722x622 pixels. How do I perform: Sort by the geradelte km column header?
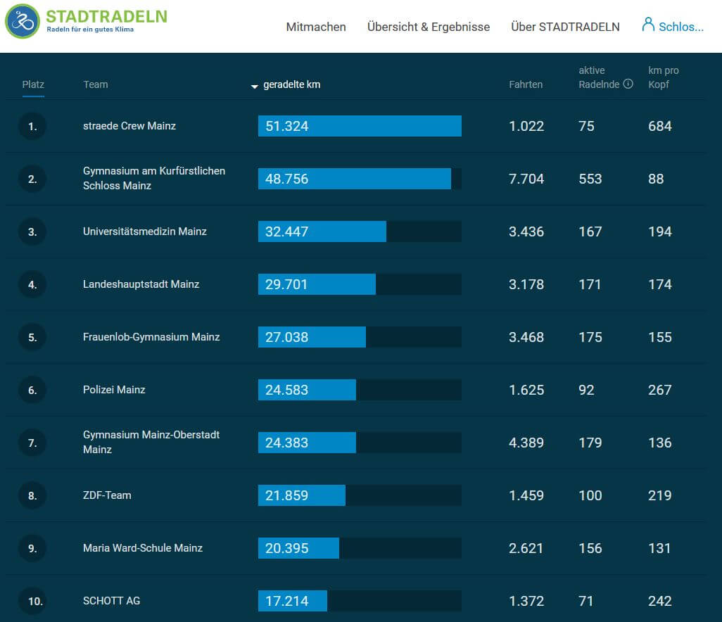click(291, 84)
